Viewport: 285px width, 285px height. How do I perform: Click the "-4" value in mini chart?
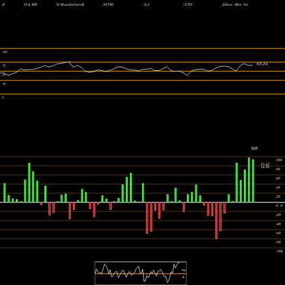183,277
